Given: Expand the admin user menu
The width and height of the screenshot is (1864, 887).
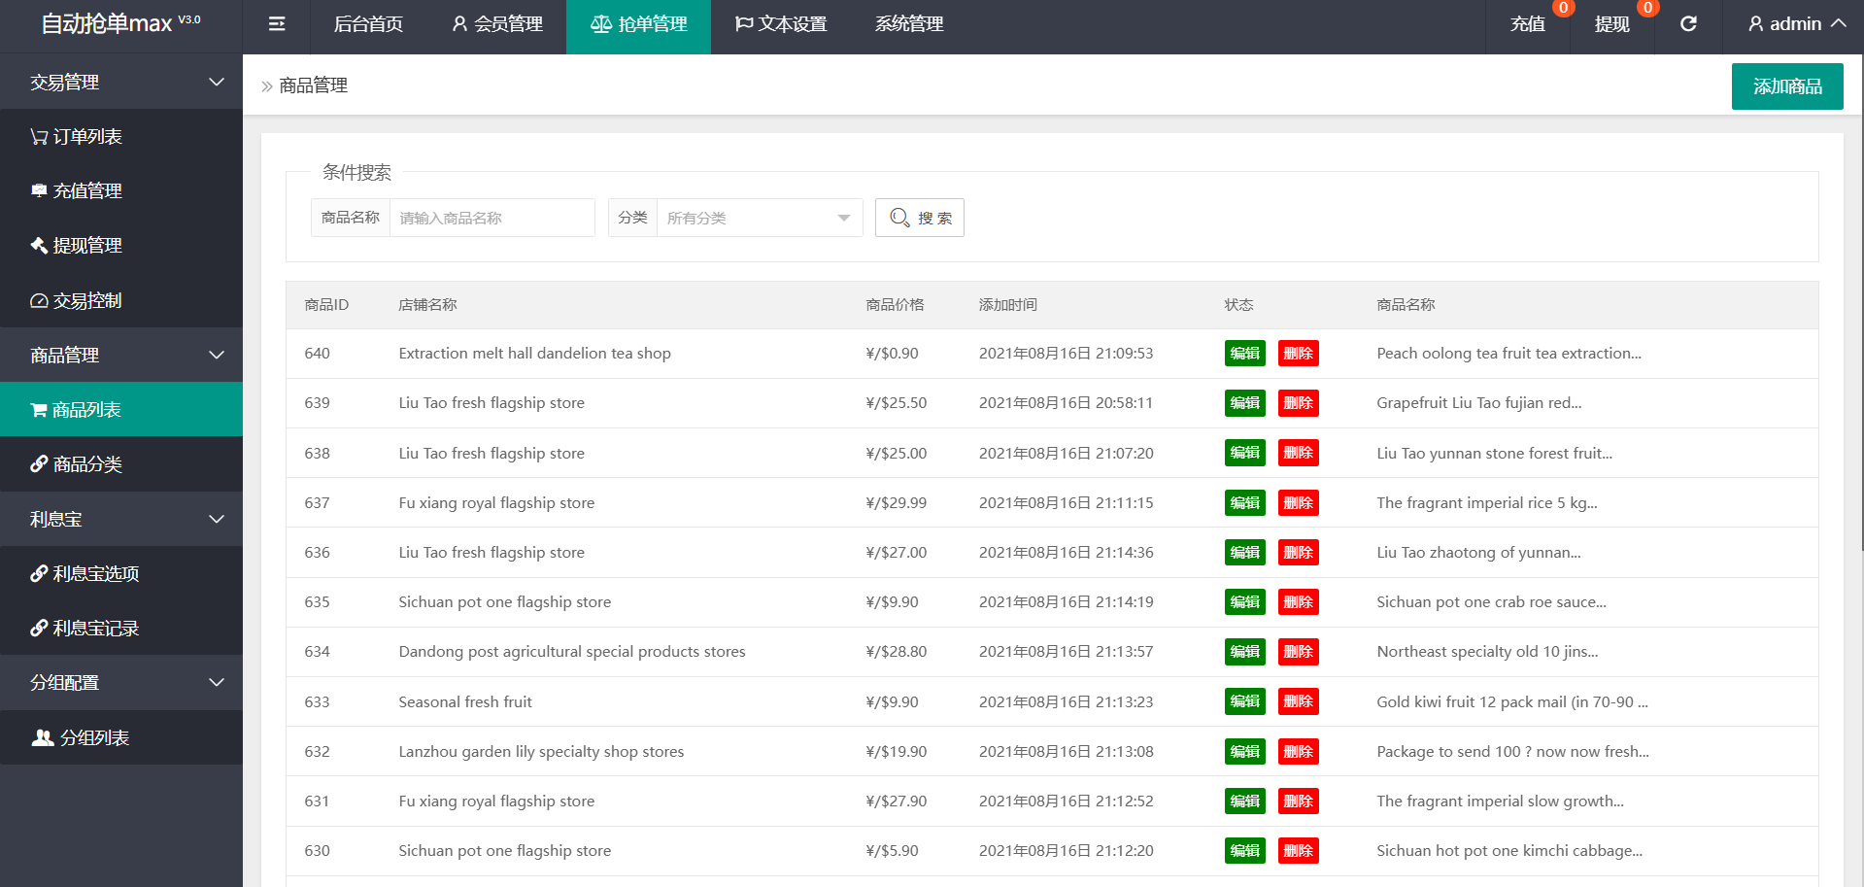Looking at the screenshot, I should point(1796,24).
